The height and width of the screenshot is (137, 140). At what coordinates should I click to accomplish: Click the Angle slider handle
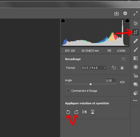90,84
